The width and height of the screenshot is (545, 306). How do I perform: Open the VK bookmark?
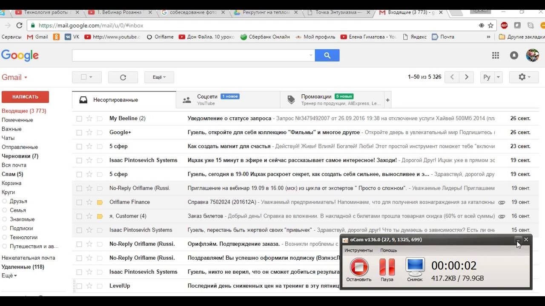point(72,37)
